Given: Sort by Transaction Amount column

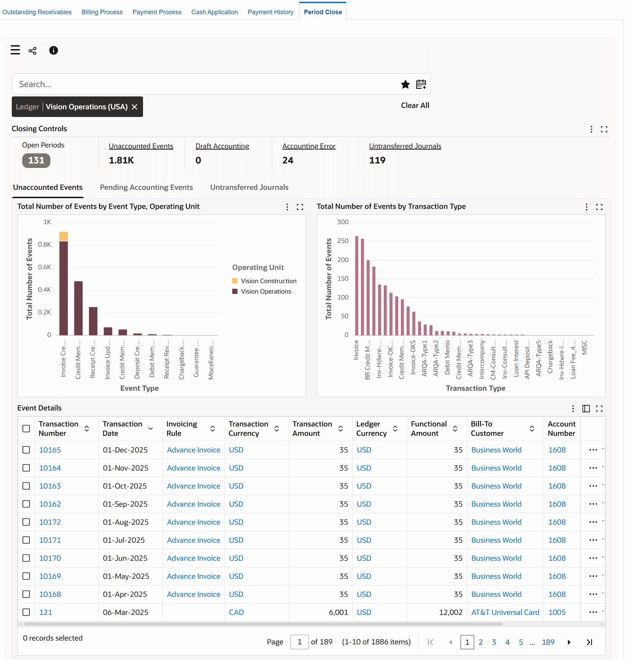Looking at the screenshot, I should tap(341, 429).
